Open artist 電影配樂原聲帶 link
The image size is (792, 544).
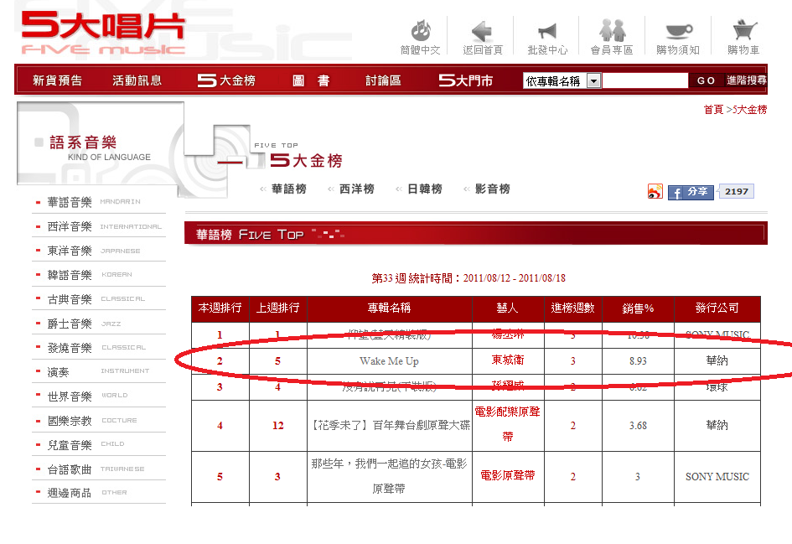(508, 424)
